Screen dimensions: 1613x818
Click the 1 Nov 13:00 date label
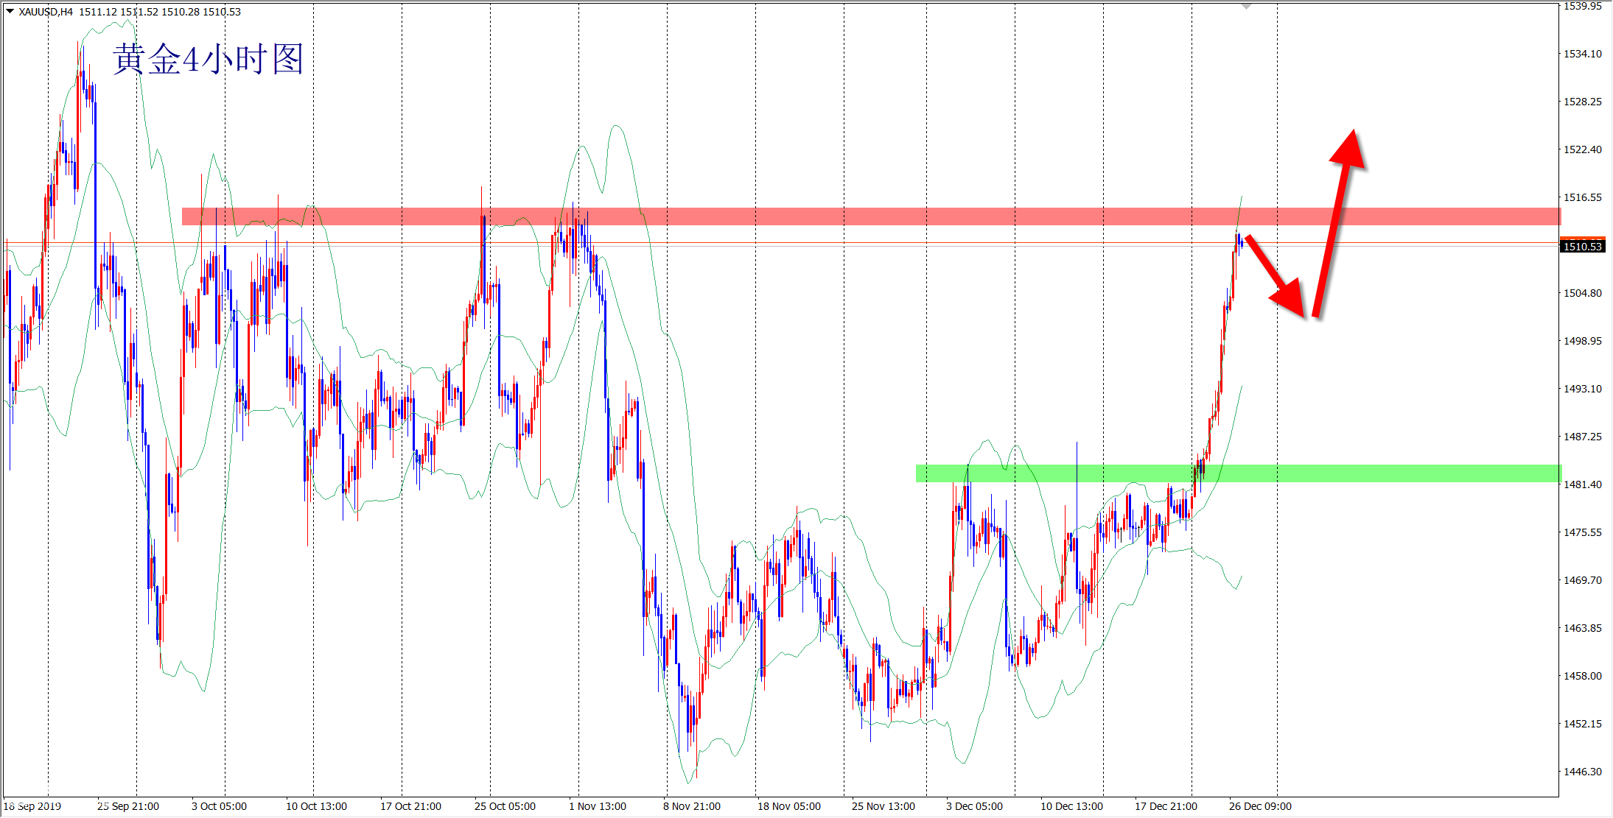coord(597,806)
